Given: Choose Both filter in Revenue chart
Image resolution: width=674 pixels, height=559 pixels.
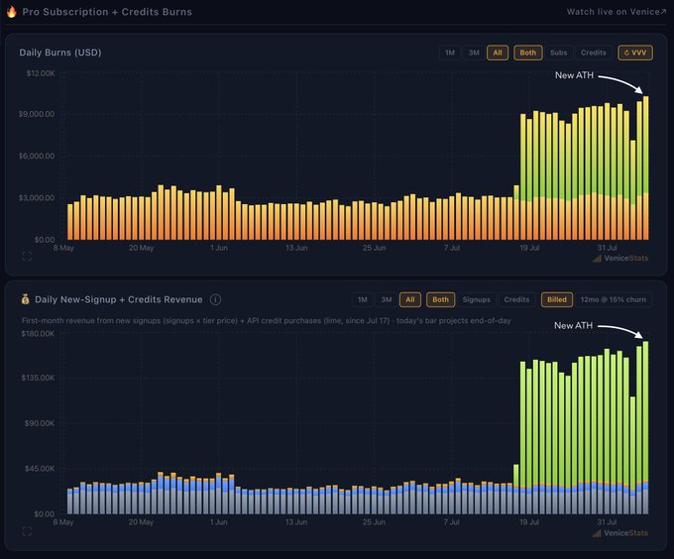Looking at the screenshot, I should coord(440,299).
